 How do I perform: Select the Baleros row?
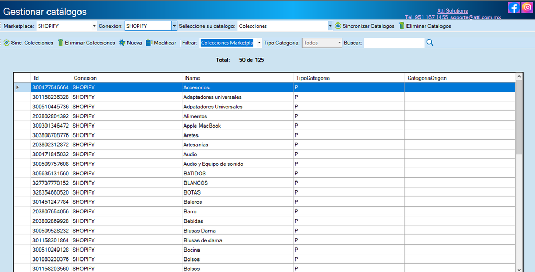click(264, 202)
